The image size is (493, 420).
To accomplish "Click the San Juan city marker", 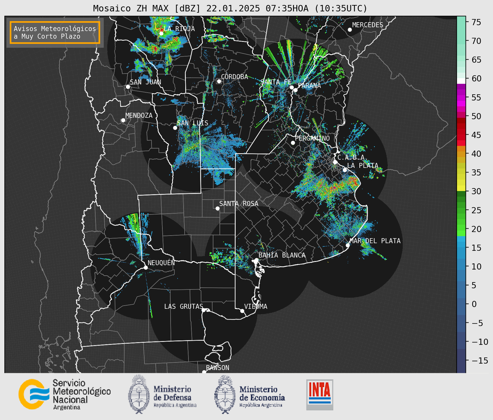I will (x=128, y=87).
